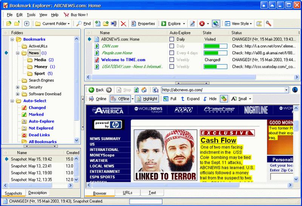The image size is (302, 206).
Task: Click the green Explore play icon
Action: (163, 24)
